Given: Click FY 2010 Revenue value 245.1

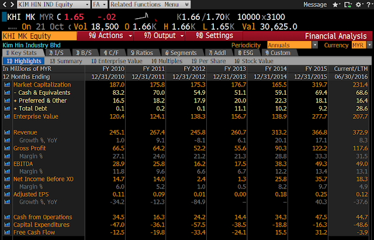Looking at the screenshot, I should 117,132.
